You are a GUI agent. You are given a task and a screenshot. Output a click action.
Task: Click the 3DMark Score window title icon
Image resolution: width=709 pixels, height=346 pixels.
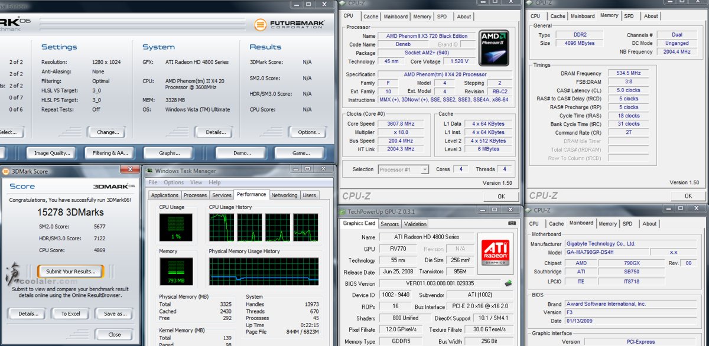[x=6, y=171]
